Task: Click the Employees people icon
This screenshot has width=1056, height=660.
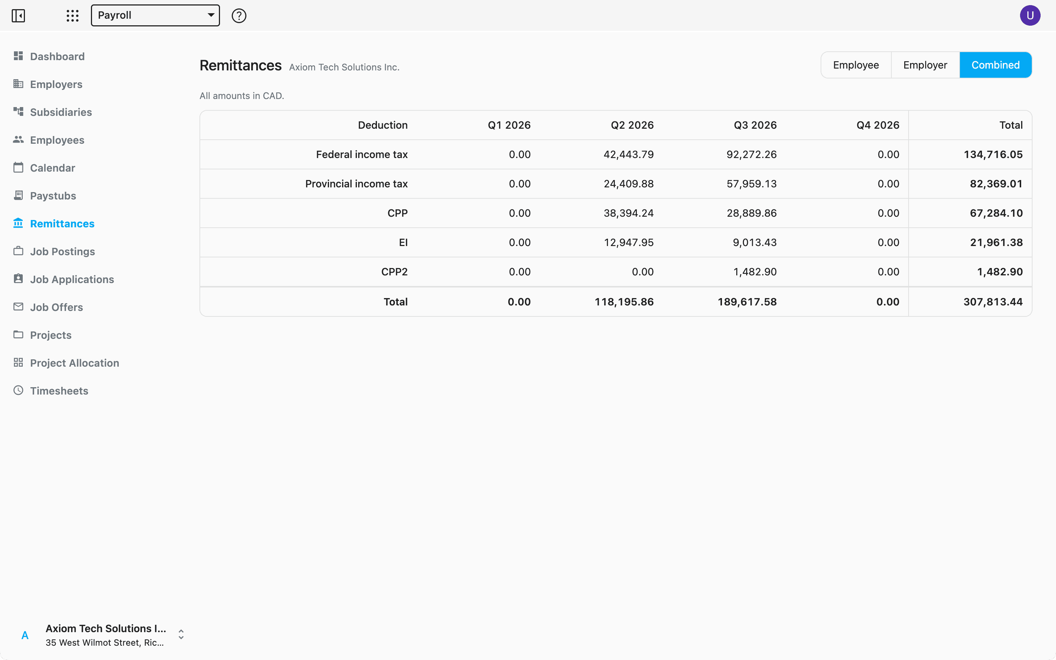Action: (x=18, y=140)
